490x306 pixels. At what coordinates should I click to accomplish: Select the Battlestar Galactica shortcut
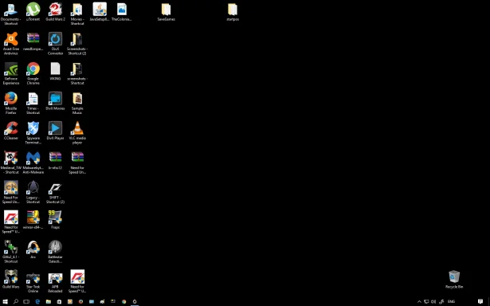click(55, 251)
